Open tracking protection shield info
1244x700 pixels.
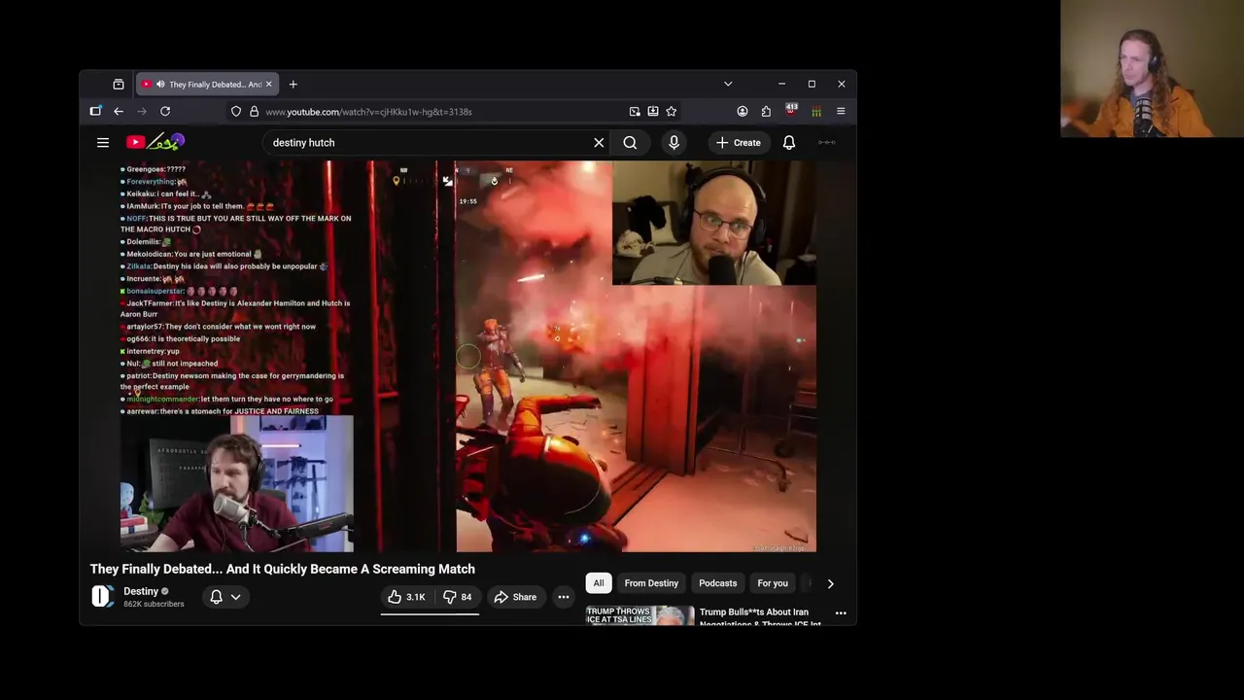point(236,112)
